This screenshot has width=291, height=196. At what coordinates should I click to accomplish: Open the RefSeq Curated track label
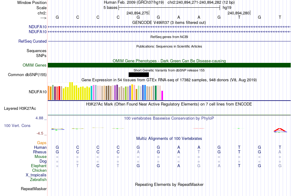click(32, 41)
